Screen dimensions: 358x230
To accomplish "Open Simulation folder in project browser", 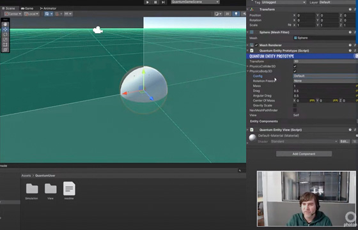I will 32,191.
